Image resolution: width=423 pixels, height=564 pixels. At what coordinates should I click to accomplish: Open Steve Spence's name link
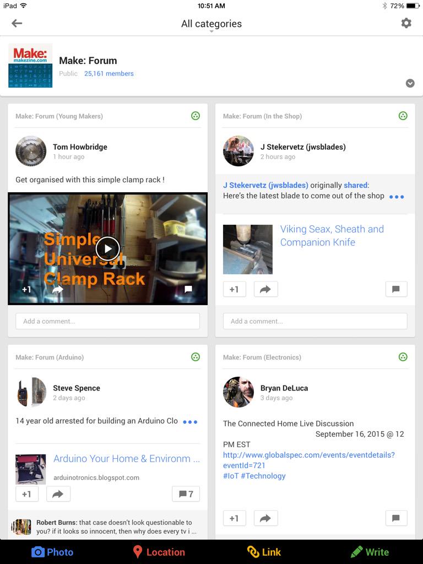pos(77,388)
